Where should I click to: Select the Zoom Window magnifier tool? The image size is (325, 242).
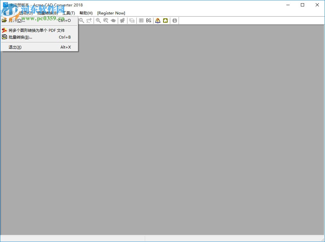point(81,21)
